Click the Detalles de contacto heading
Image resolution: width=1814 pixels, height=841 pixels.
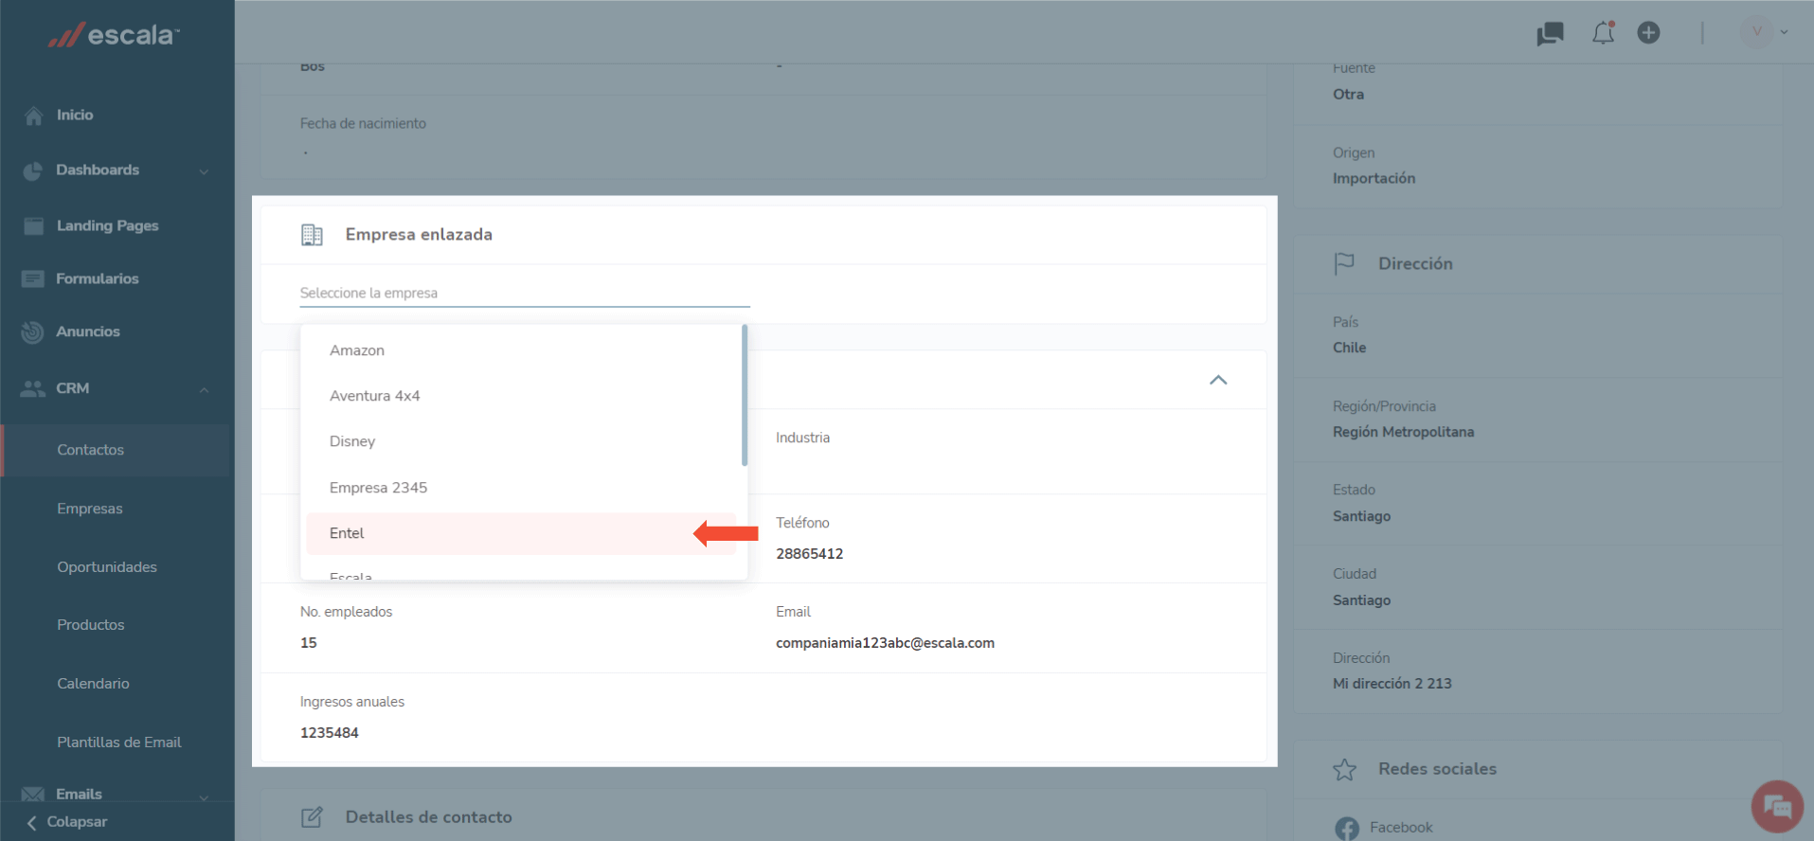428,817
